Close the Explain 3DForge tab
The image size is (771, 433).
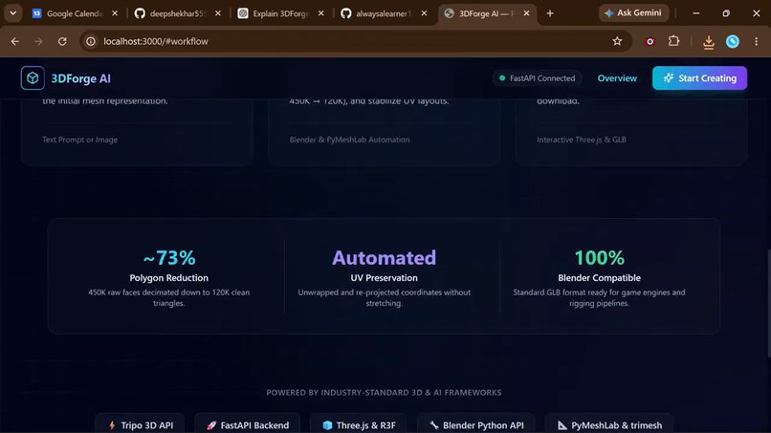click(321, 13)
